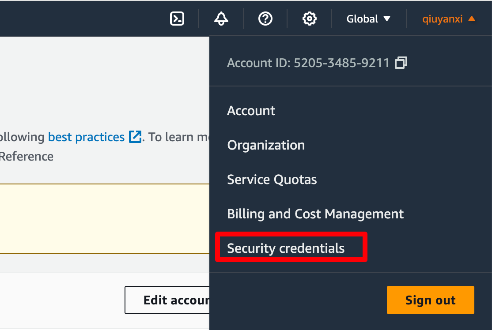Open the settings gear icon
This screenshot has width=492, height=330.
[310, 19]
